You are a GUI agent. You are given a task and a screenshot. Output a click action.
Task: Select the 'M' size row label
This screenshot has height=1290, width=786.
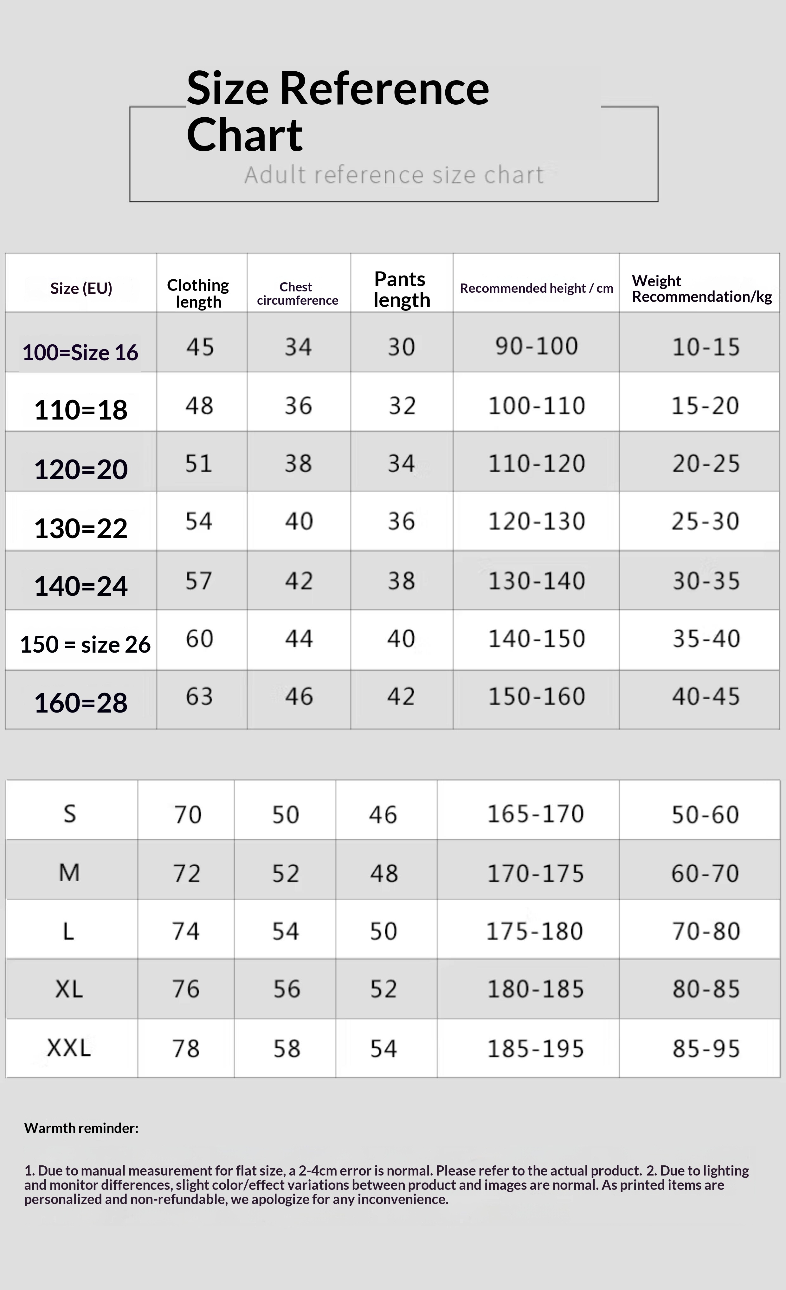click(69, 873)
